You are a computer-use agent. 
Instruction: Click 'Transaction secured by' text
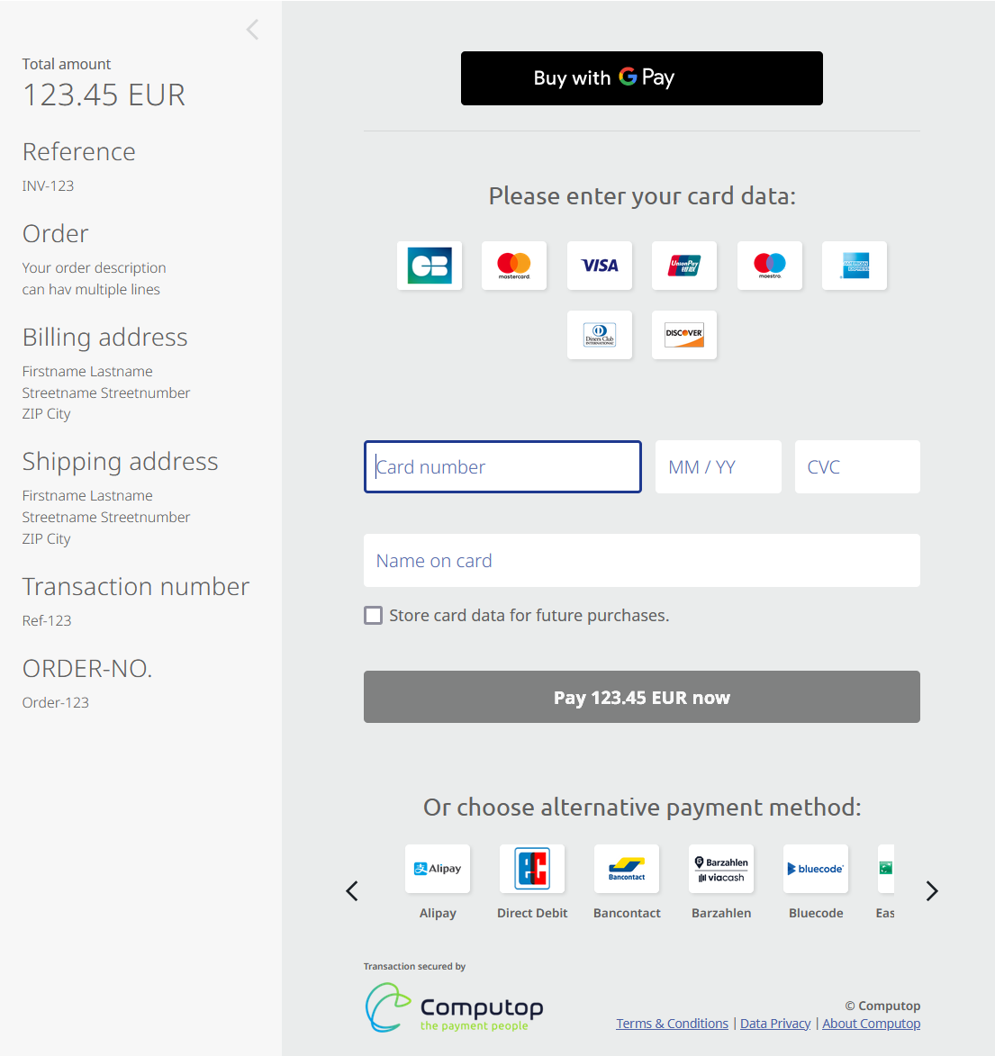[414, 967]
